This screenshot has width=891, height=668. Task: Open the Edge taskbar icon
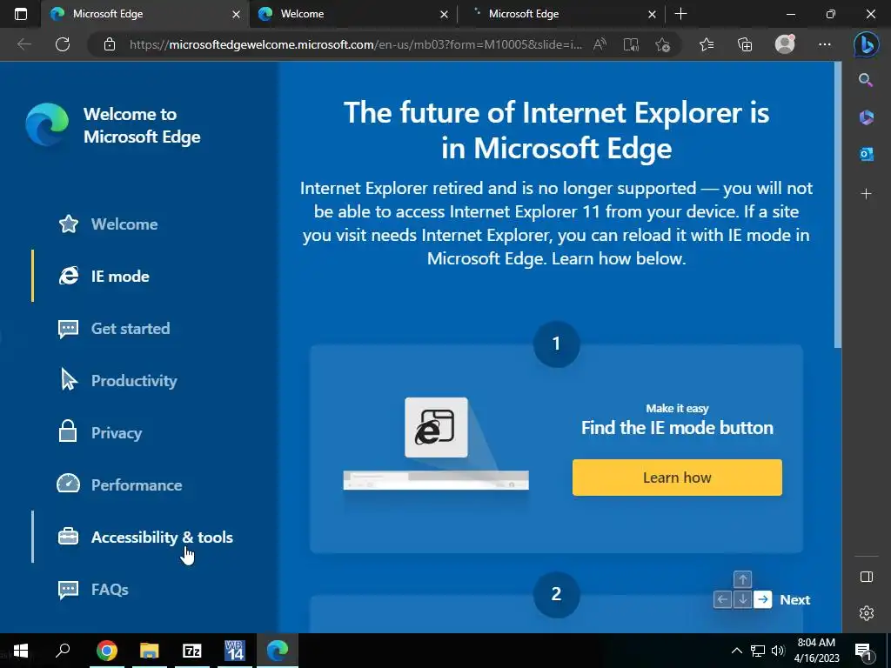pyautogui.click(x=278, y=651)
